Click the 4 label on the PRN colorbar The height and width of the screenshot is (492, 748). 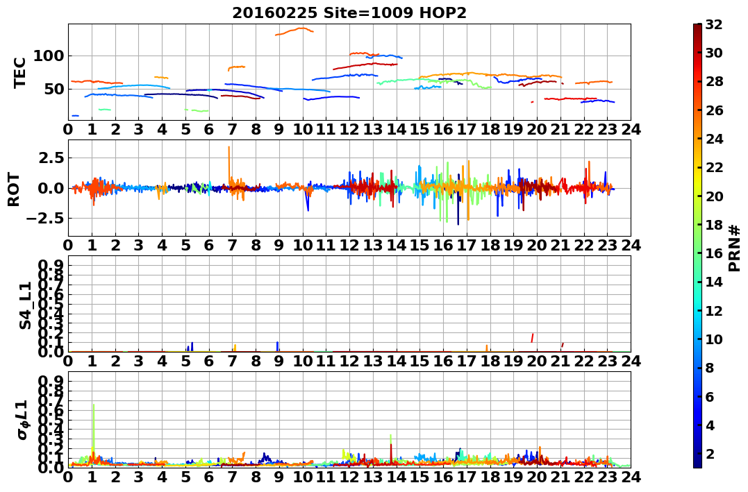(709, 425)
